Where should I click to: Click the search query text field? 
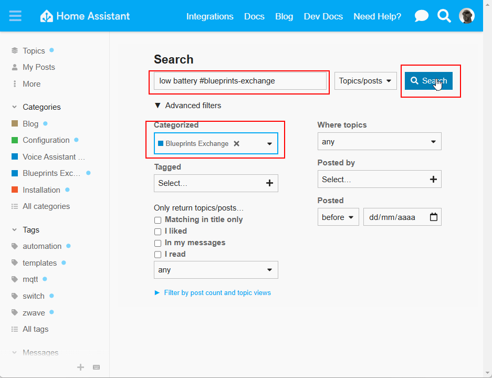coord(239,81)
